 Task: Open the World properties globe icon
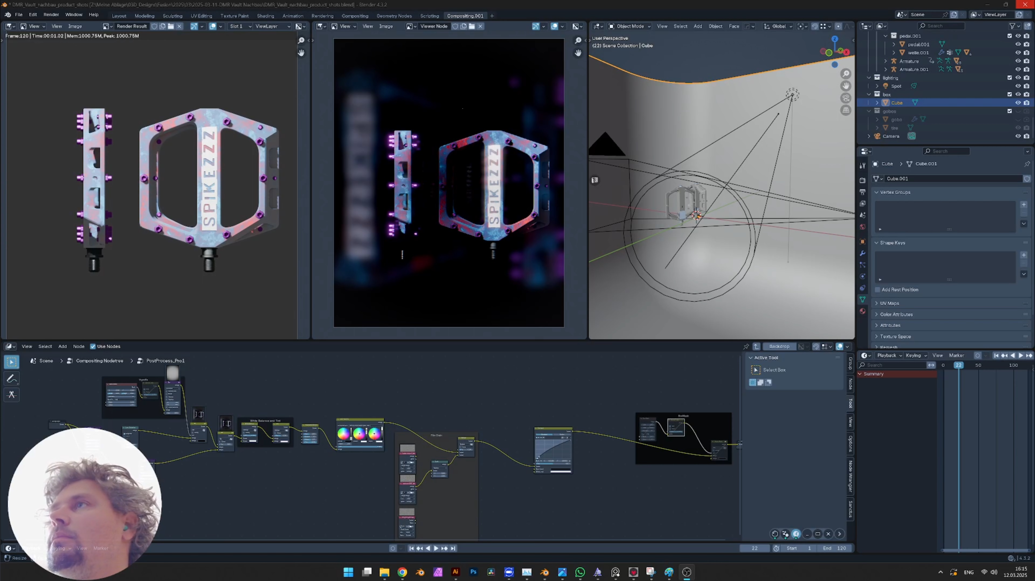[x=862, y=227]
